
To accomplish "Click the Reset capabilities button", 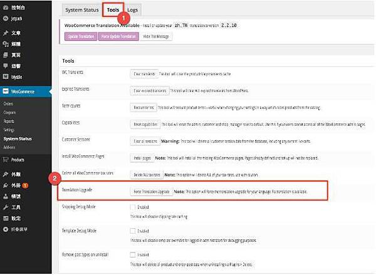I will [145, 124].
